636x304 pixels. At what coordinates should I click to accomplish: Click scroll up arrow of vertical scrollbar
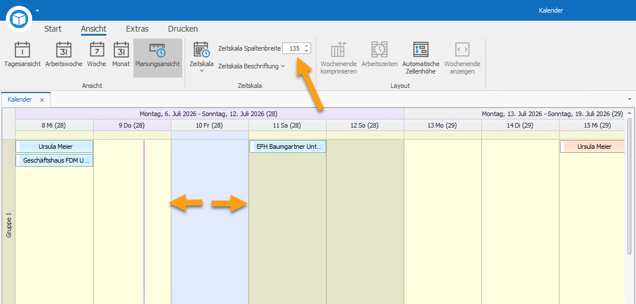click(630, 113)
